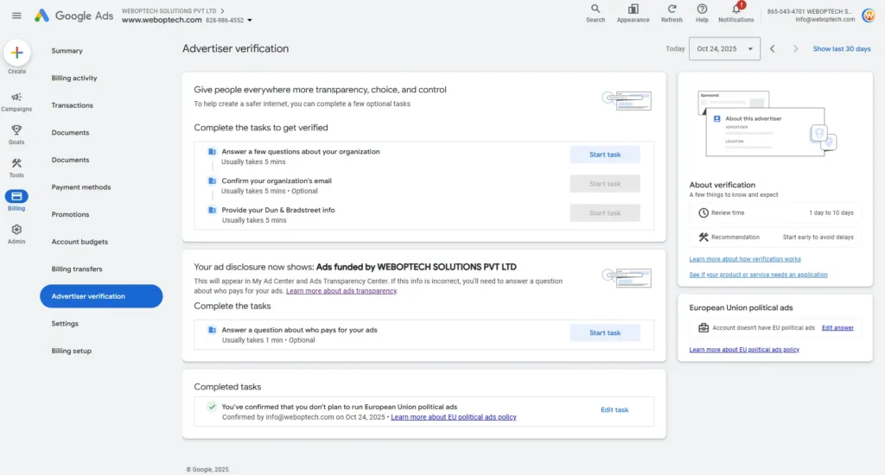Open product or service needs application link
Screen dimensions: 885x475
[x=758, y=275]
